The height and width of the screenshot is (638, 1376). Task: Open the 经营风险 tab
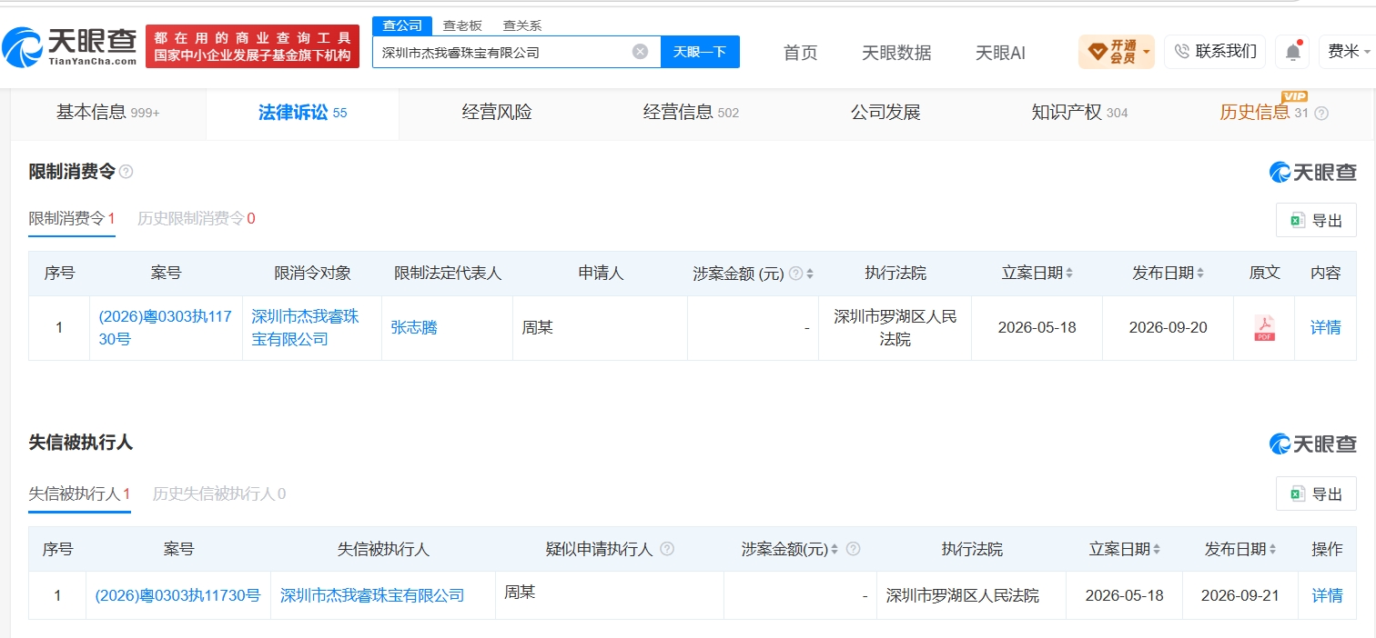point(497,113)
